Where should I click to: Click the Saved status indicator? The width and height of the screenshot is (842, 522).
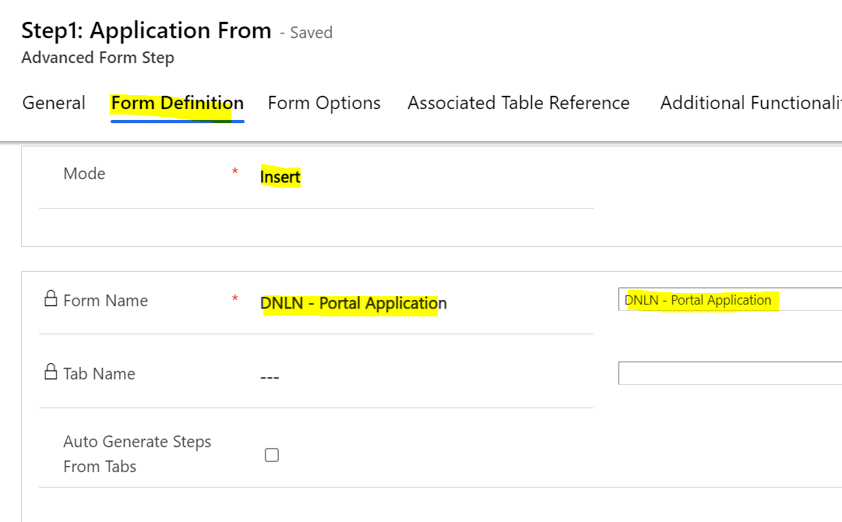point(311,33)
